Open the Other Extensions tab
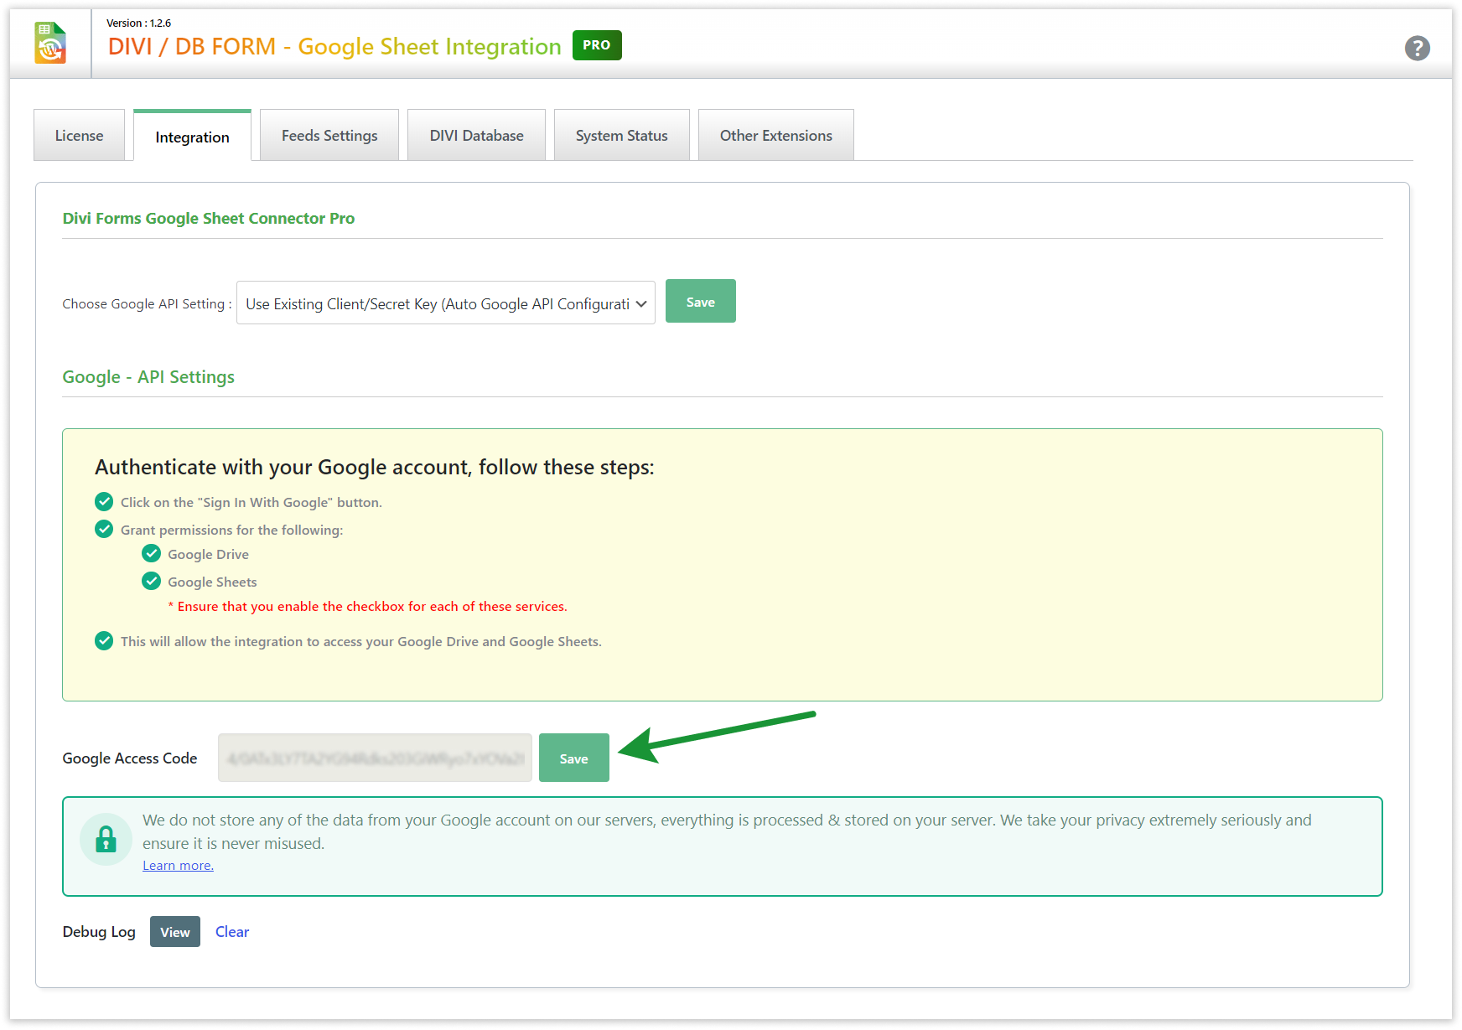This screenshot has height=1030, width=1462. 775,136
